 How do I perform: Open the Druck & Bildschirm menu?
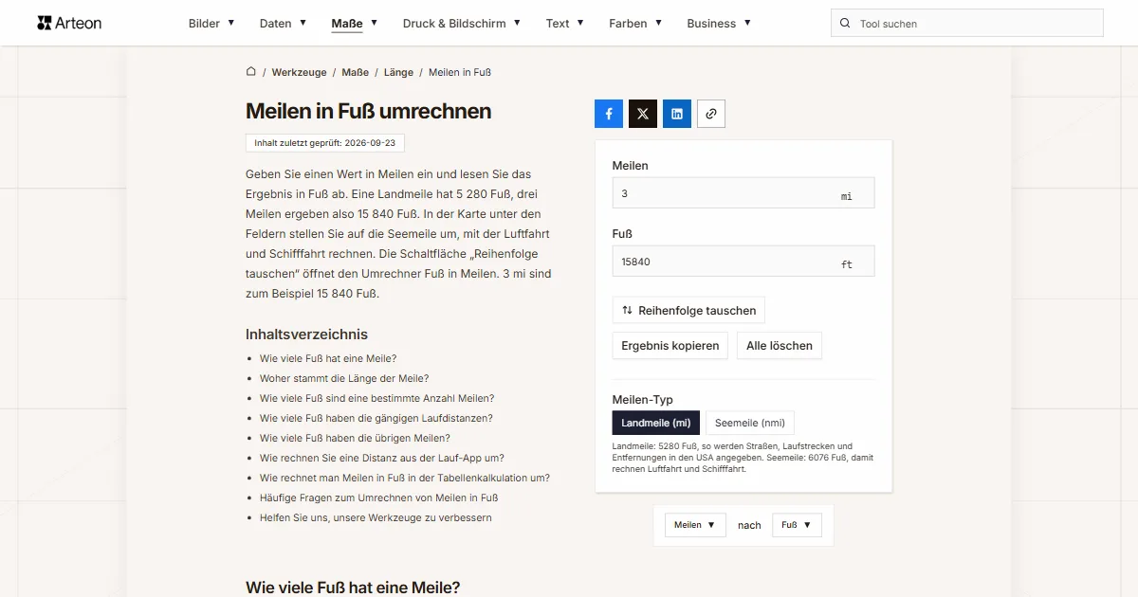coord(462,24)
